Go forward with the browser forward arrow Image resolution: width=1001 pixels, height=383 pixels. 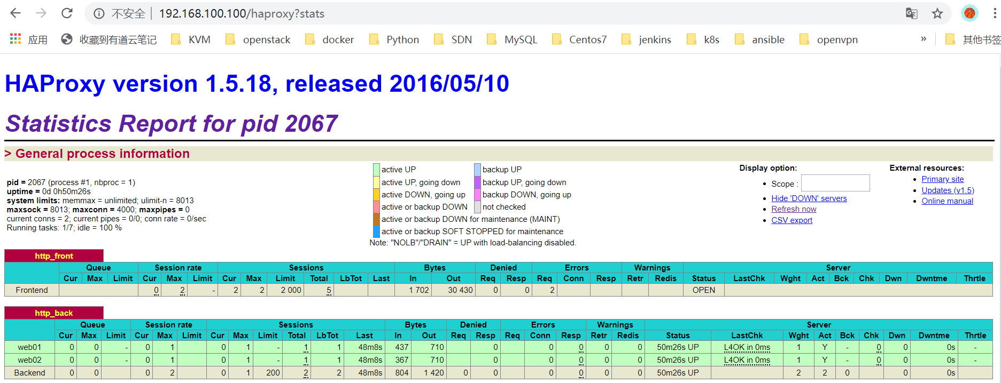(x=41, y=13)
